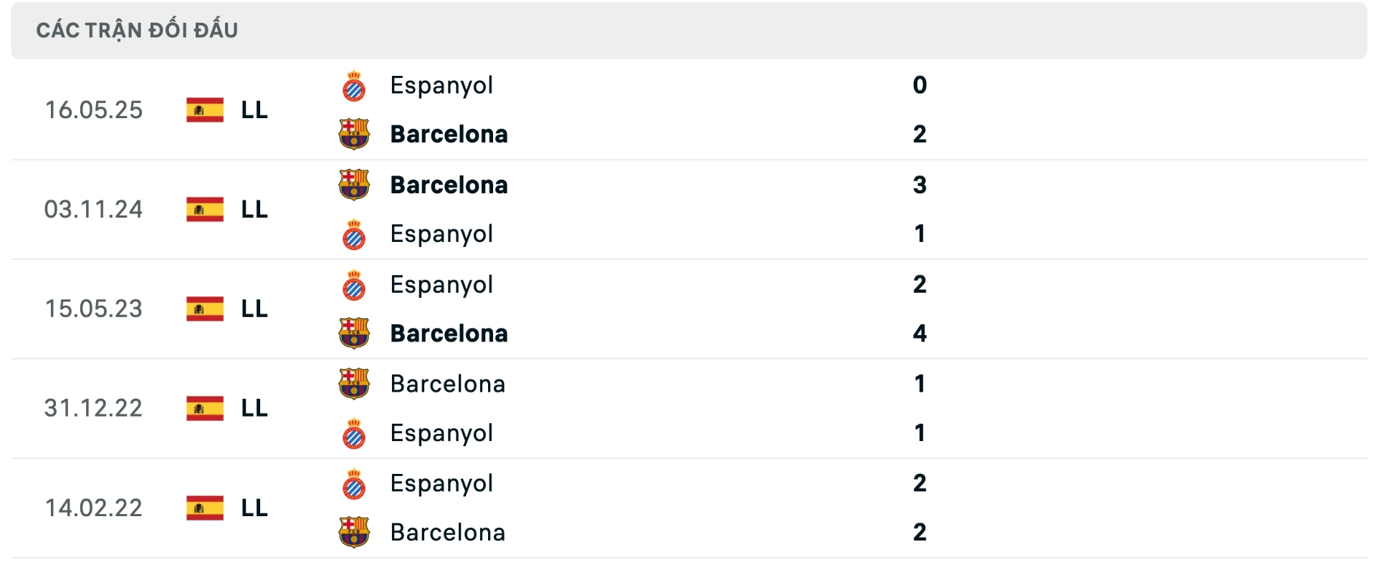This screenshot has width=1376, height=567.
Task: Click the Barcelona crest in the 03.11.24 match
Action: pos(354,184)
